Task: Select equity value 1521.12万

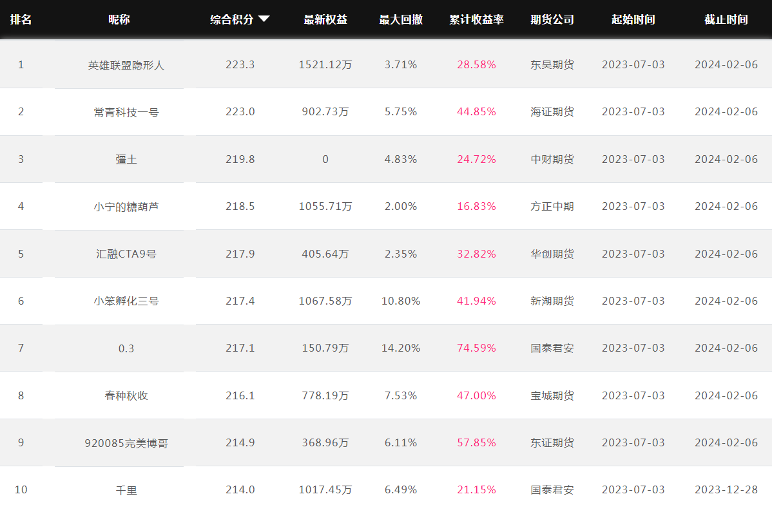Action: point(325,64)
